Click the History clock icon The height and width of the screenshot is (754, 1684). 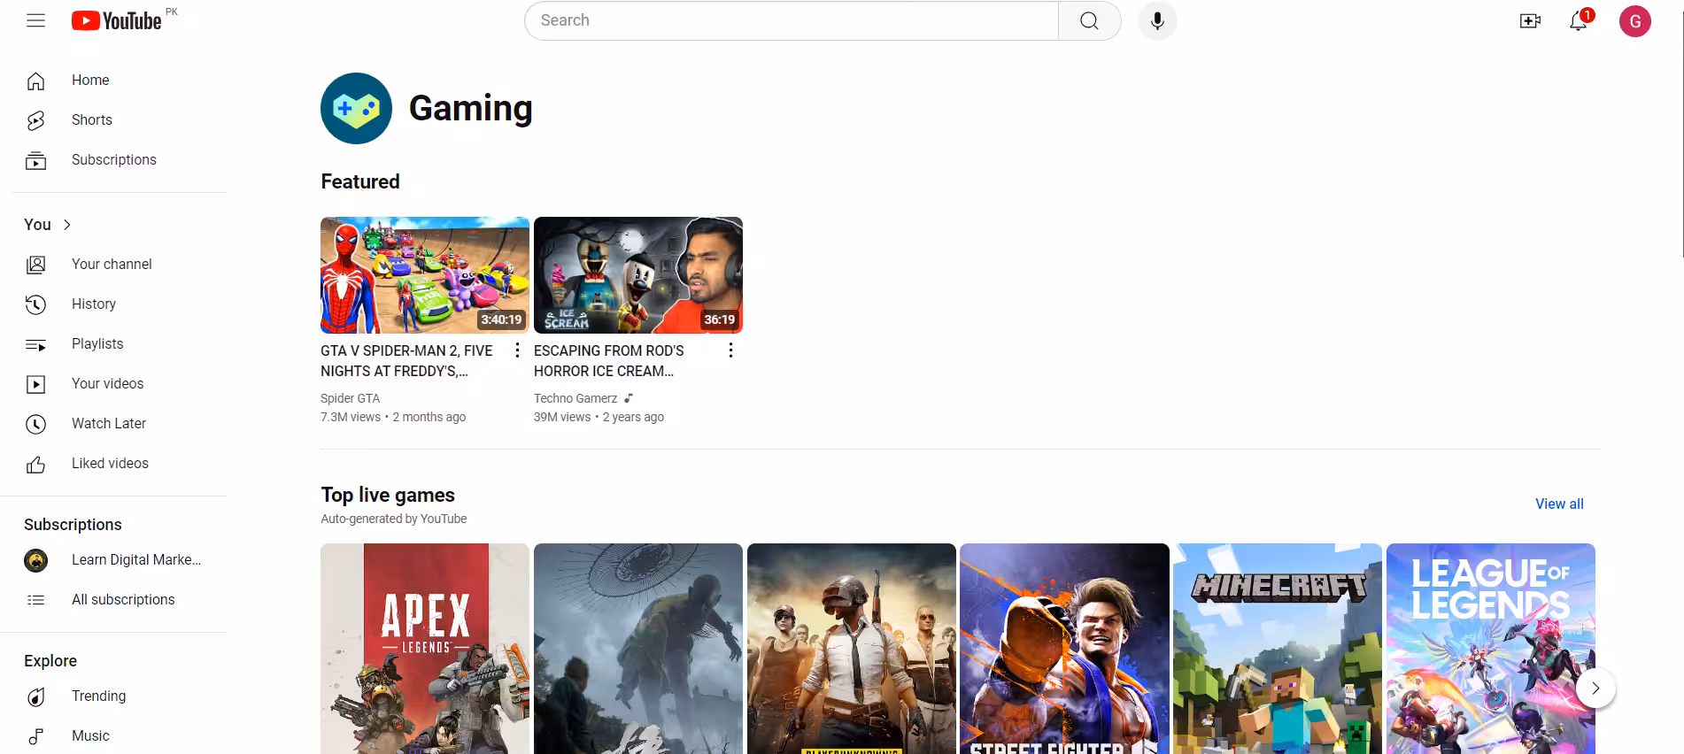point(35,304)
